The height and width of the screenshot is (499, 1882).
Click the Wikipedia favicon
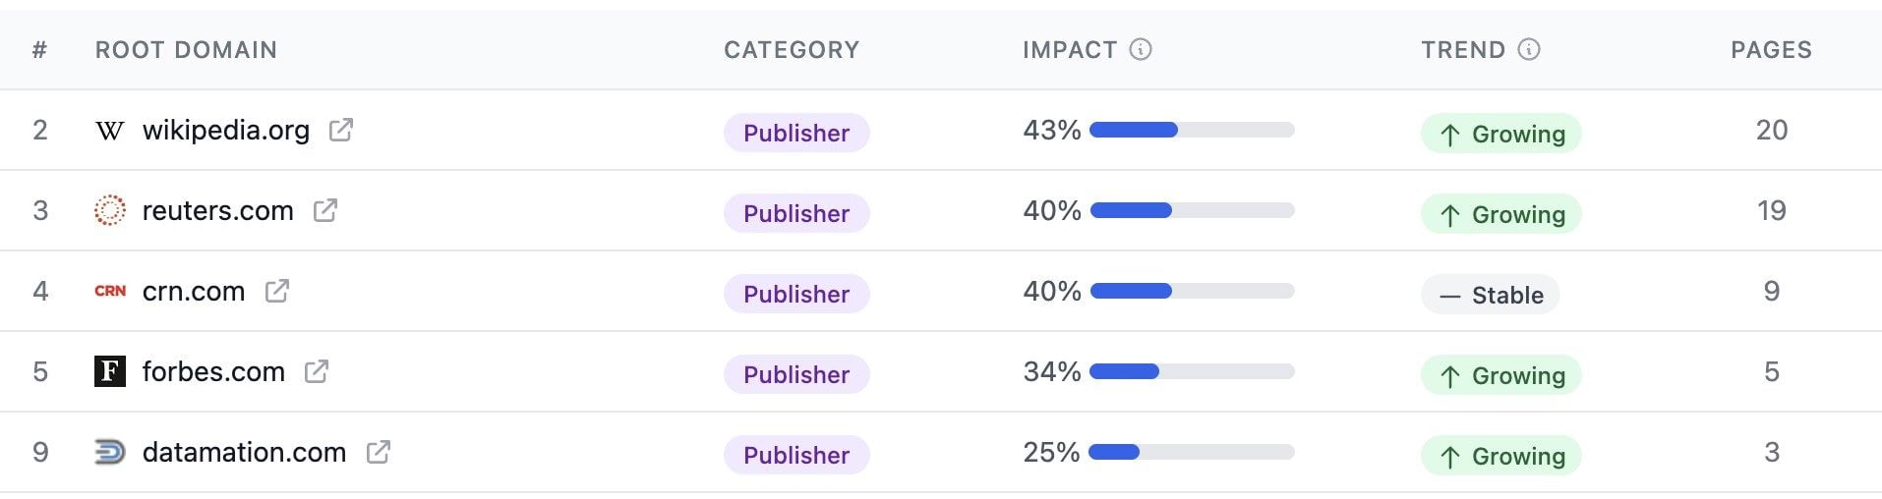click(109, 131)
